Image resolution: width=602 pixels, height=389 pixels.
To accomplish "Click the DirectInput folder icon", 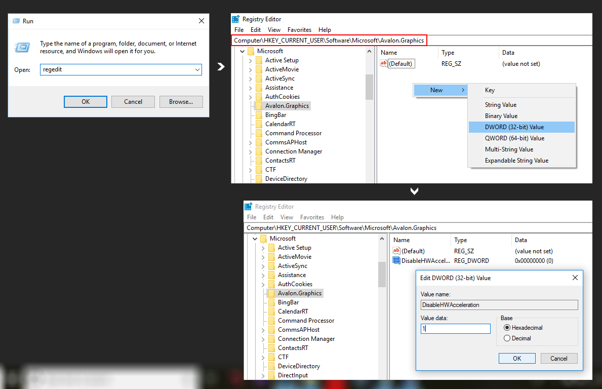I will click(x=271, y=375).
